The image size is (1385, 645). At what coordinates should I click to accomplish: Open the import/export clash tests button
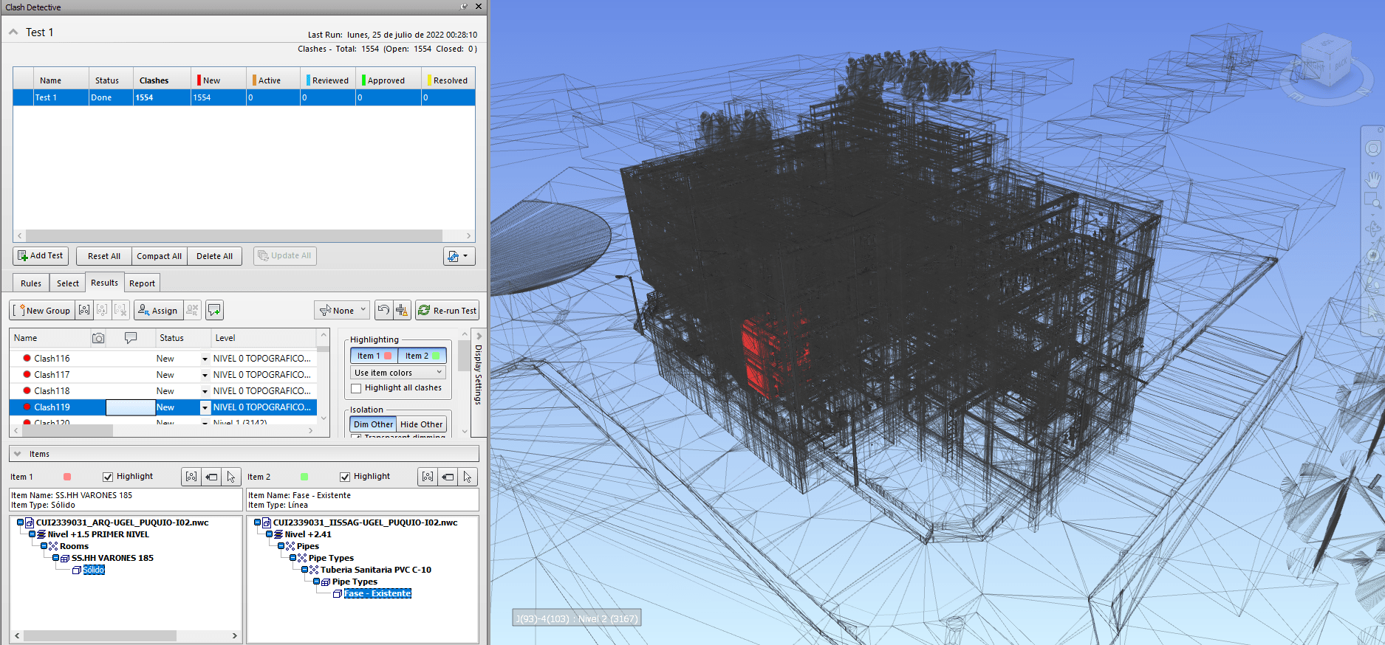458,256
